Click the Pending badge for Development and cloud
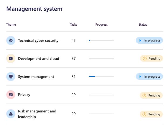 [151, 58]
